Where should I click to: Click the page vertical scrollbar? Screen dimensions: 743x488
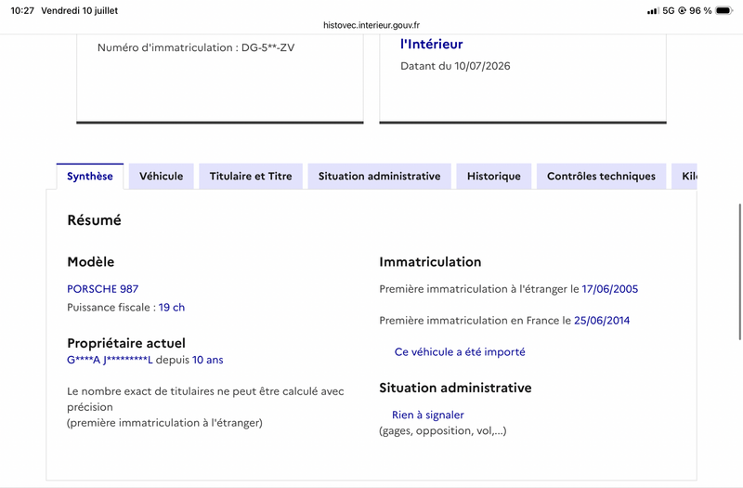pos(739,271)
